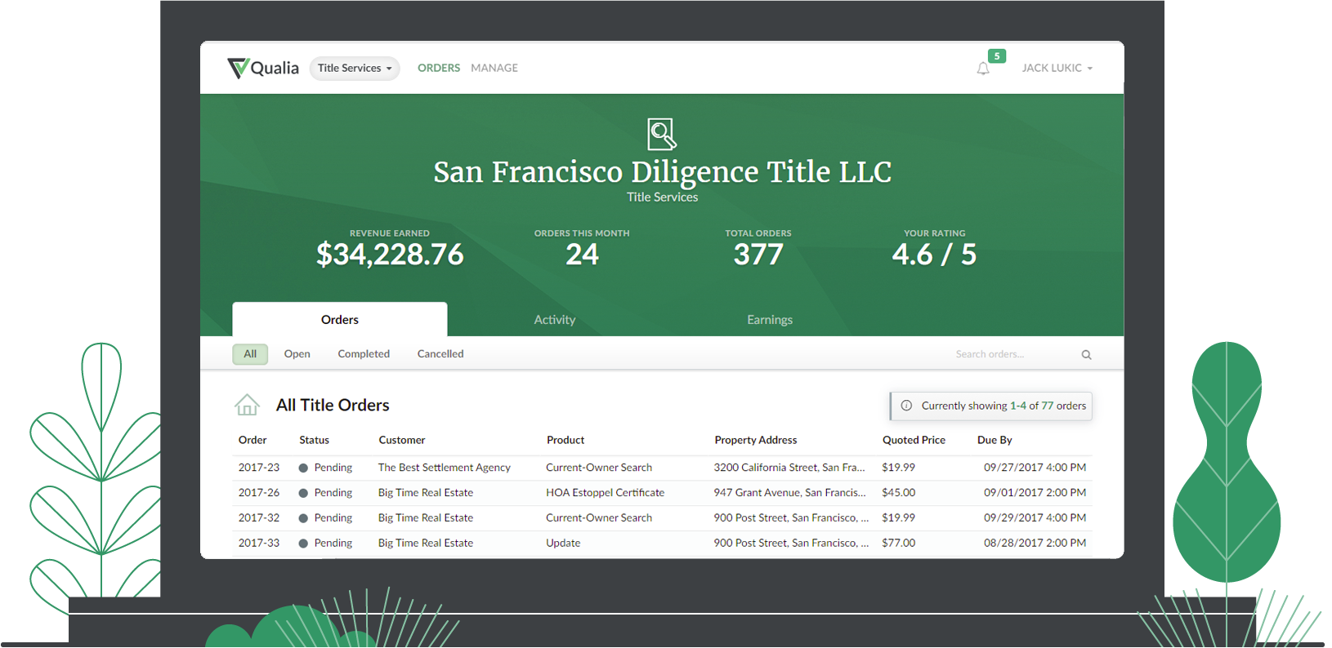This screenshot has height=648, width=1332.
Task: Click the info icon in showing orders box
Action: click(x=906, y=406)
